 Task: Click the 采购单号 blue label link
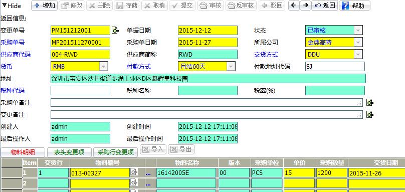(x=13, y=43)
